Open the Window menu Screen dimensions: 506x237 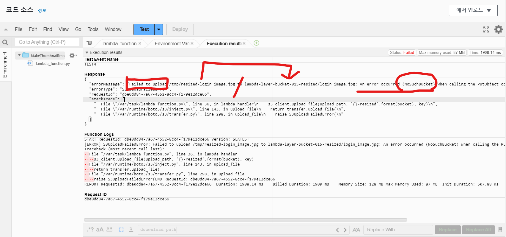[113, 29]
